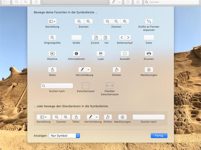
Task: Open the Hervorhebung dropdown arrow in favorites
Action: pos(88,70)
